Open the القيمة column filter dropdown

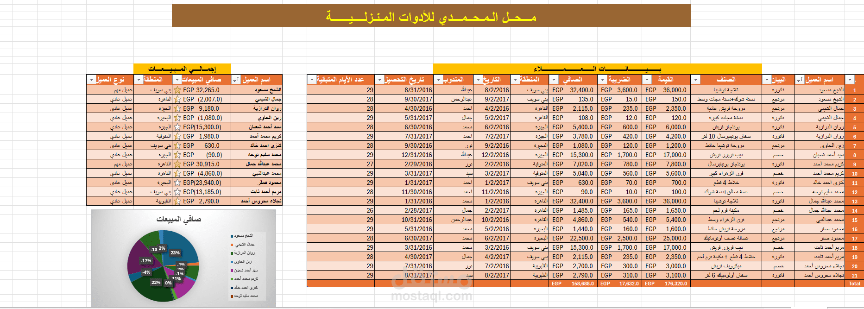[647, 80]
